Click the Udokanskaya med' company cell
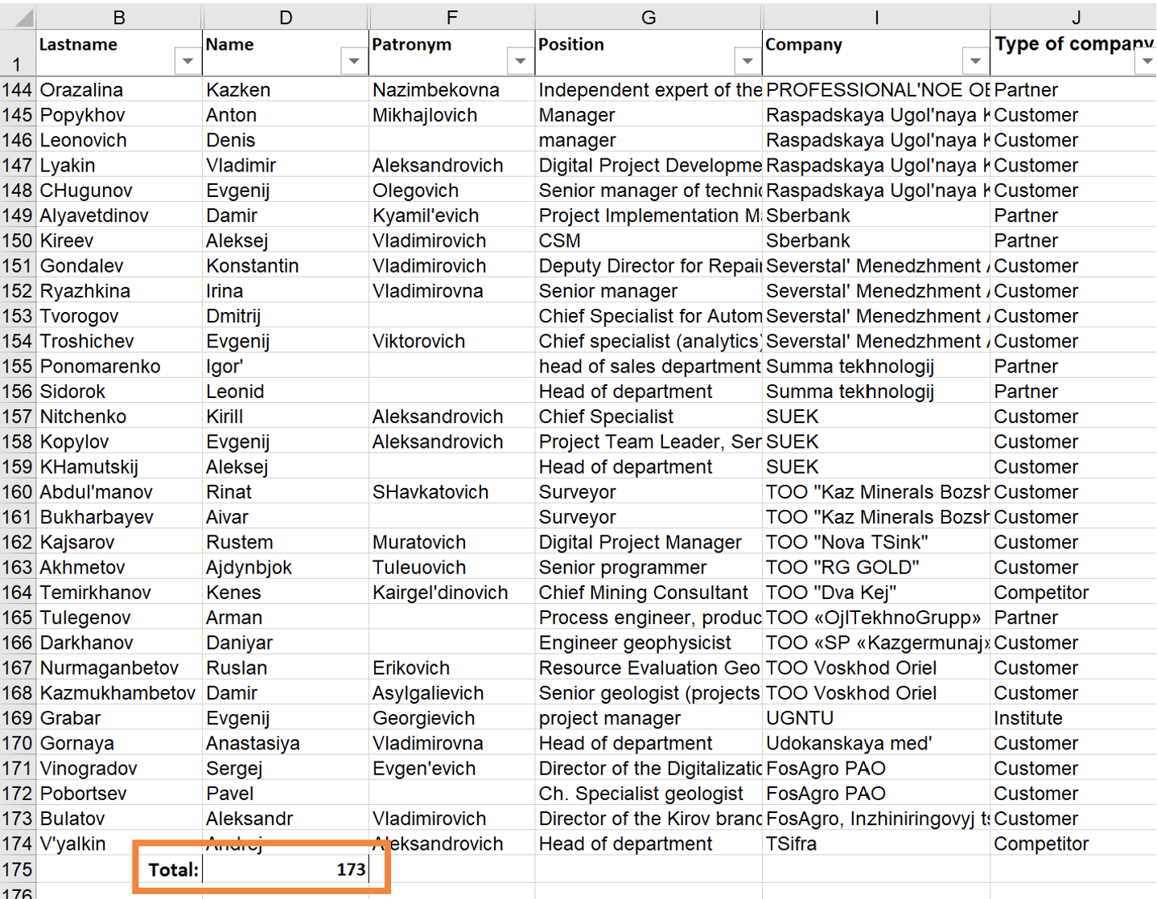Viewport: 1157px width, 899px height. click(x=876, y=743)
